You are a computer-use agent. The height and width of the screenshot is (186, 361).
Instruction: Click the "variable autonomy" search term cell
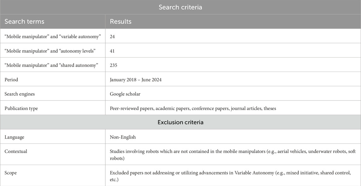coord(52,36)
